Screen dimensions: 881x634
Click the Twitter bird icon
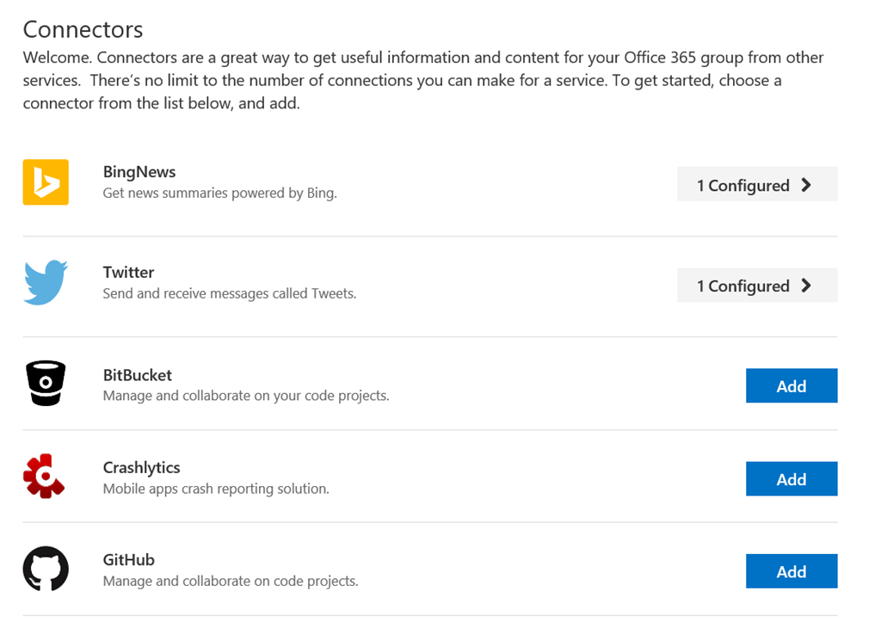click(46, 282)
